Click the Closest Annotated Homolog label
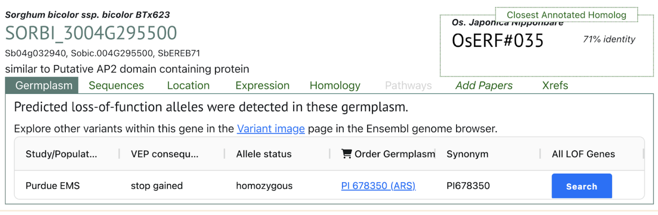This screenshot has width=658, height=215. point(567,15)
